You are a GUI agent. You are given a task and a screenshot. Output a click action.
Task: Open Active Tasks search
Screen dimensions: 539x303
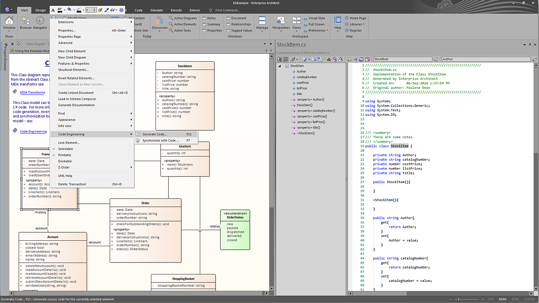180,30
